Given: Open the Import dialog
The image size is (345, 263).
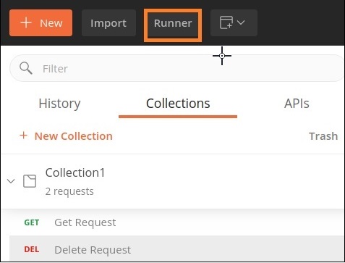Looking at the screenshot, I should point(108,23).
